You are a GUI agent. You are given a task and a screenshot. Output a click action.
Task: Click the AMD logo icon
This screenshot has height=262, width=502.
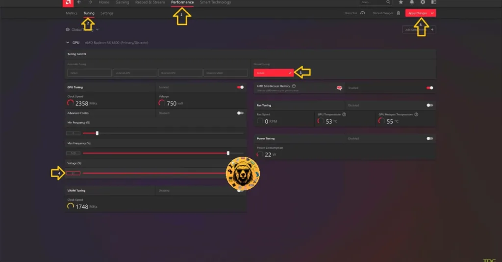coord(68,3)
